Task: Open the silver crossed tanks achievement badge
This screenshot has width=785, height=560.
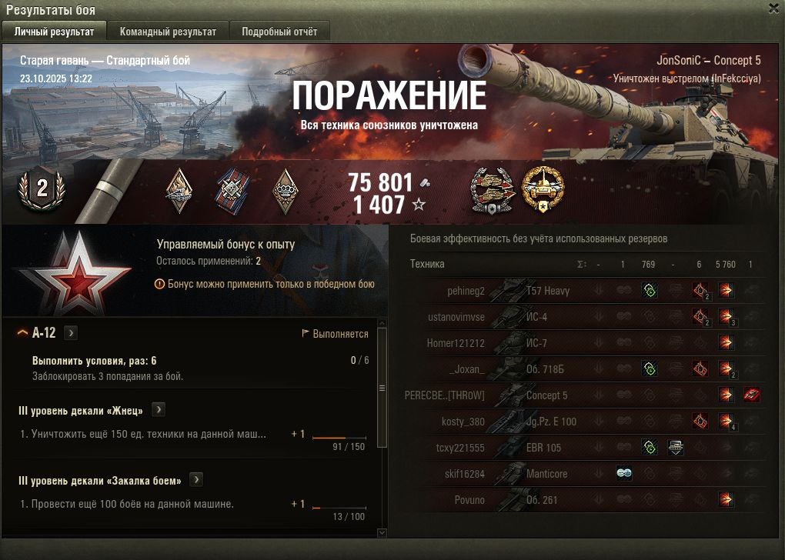Action: [493, 191]
